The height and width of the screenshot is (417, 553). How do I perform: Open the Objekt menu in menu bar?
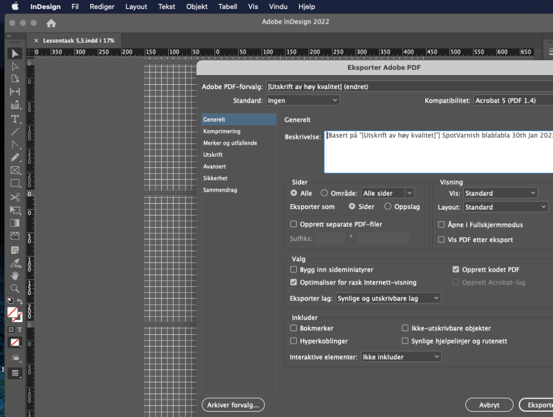pyautogui.click(x=197, y=6)
